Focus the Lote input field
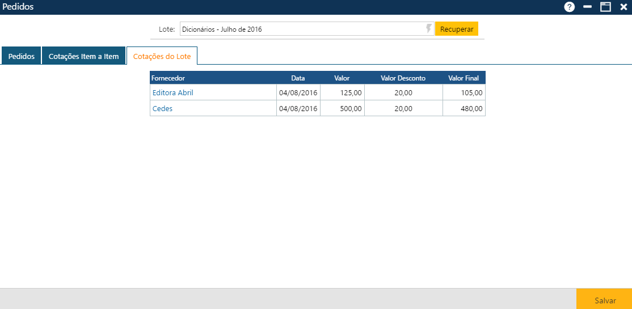 [302, 29]
